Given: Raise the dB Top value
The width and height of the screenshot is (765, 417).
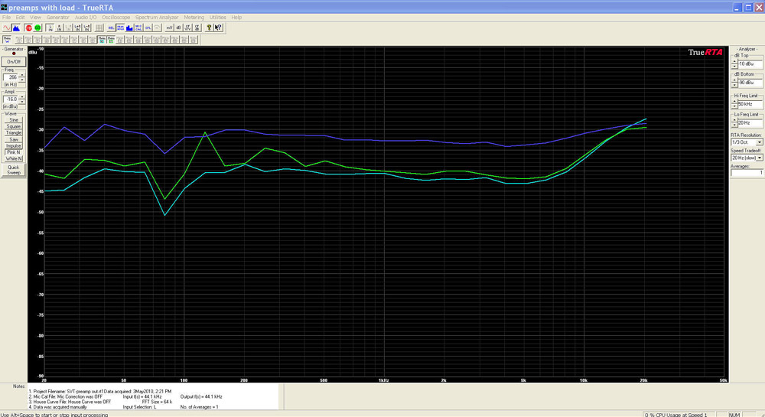Looking at the screenshot, I should pyautogui.click(x=734, y=62).
